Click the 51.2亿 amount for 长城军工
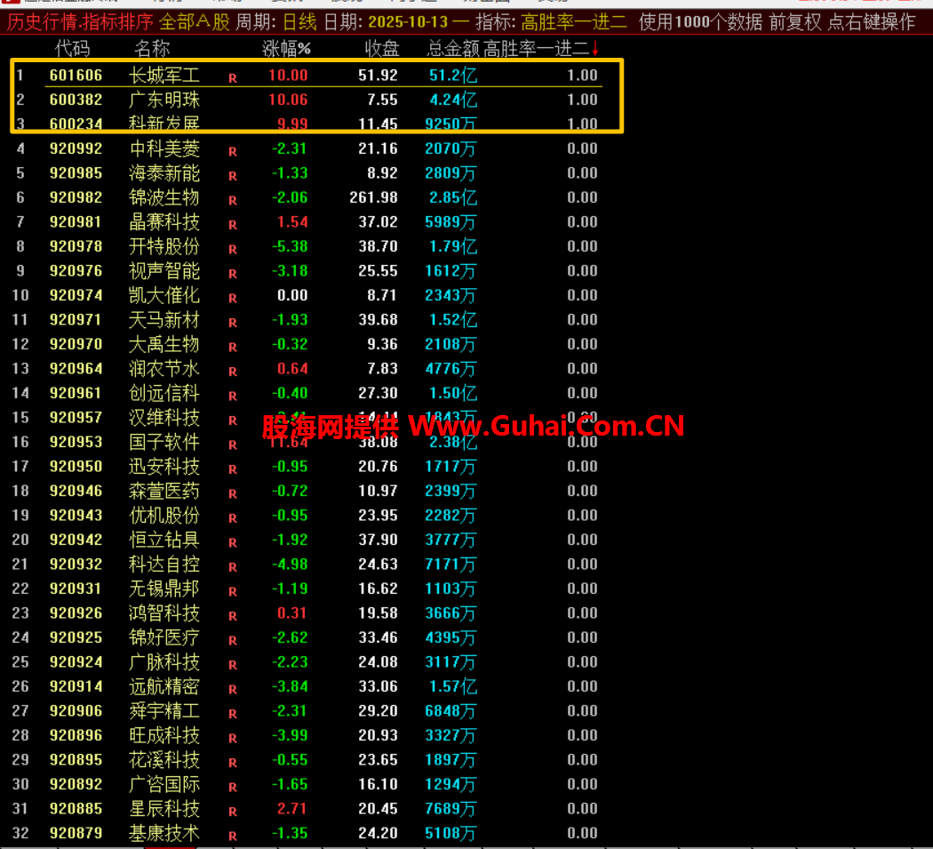 pos(452,76)
